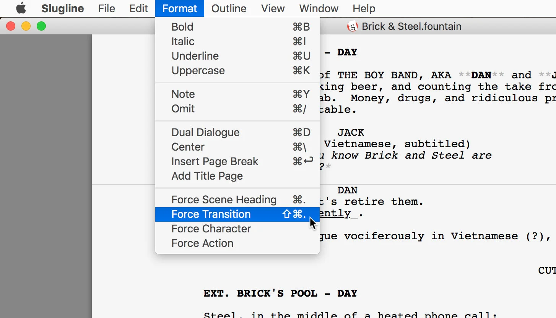This screenshot has width=556, height=318.
Task: Select the highlighted Force Transition item
Action: 237,214
